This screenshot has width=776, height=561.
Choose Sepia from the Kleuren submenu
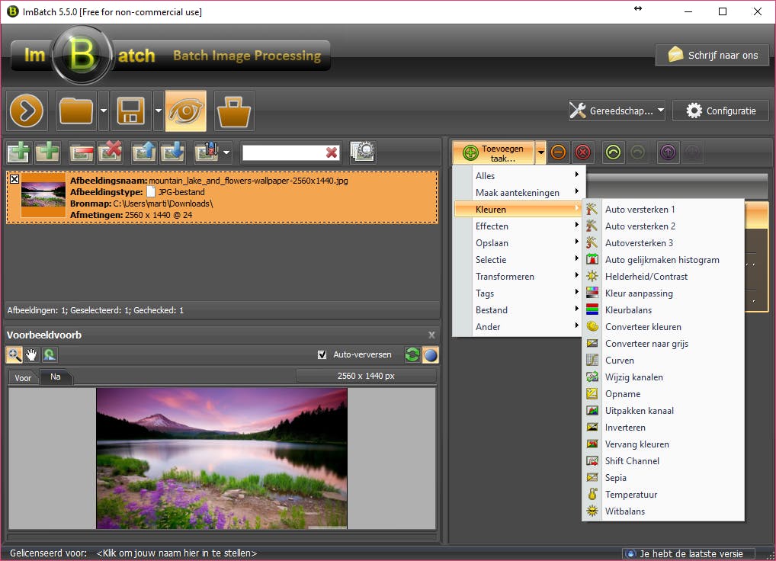coord(615,478)
